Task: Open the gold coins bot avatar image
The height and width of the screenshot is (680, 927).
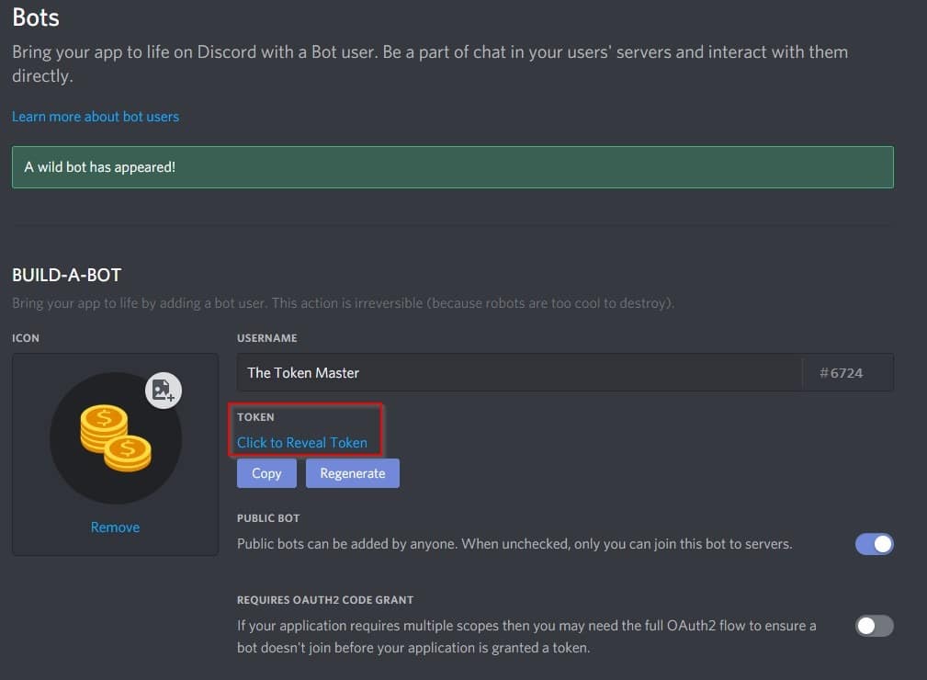Action: [x=116, y=438]
